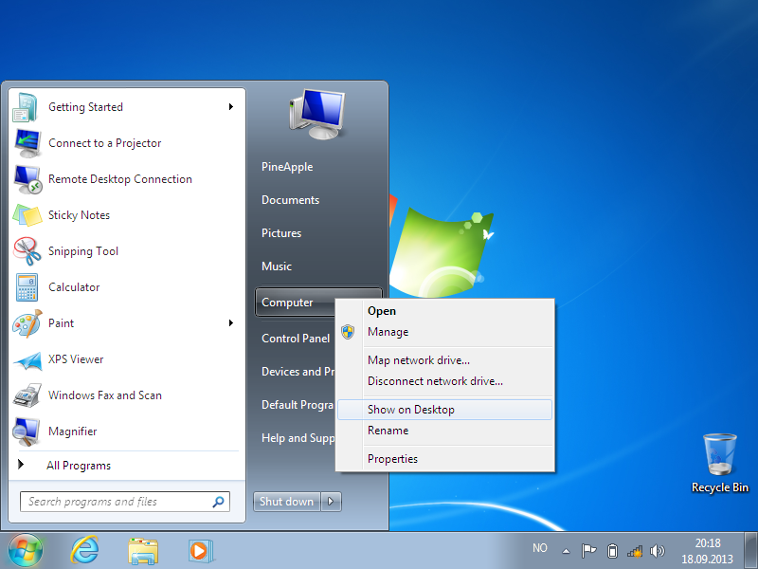Expand the Paint jump list arrow
The width and height of the screenshot is (758, 569).
(231, 323)
